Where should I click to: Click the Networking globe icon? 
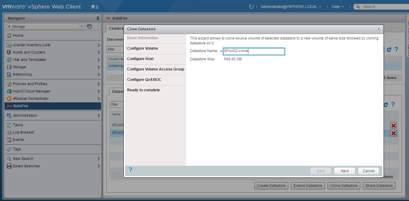(9, 74)
